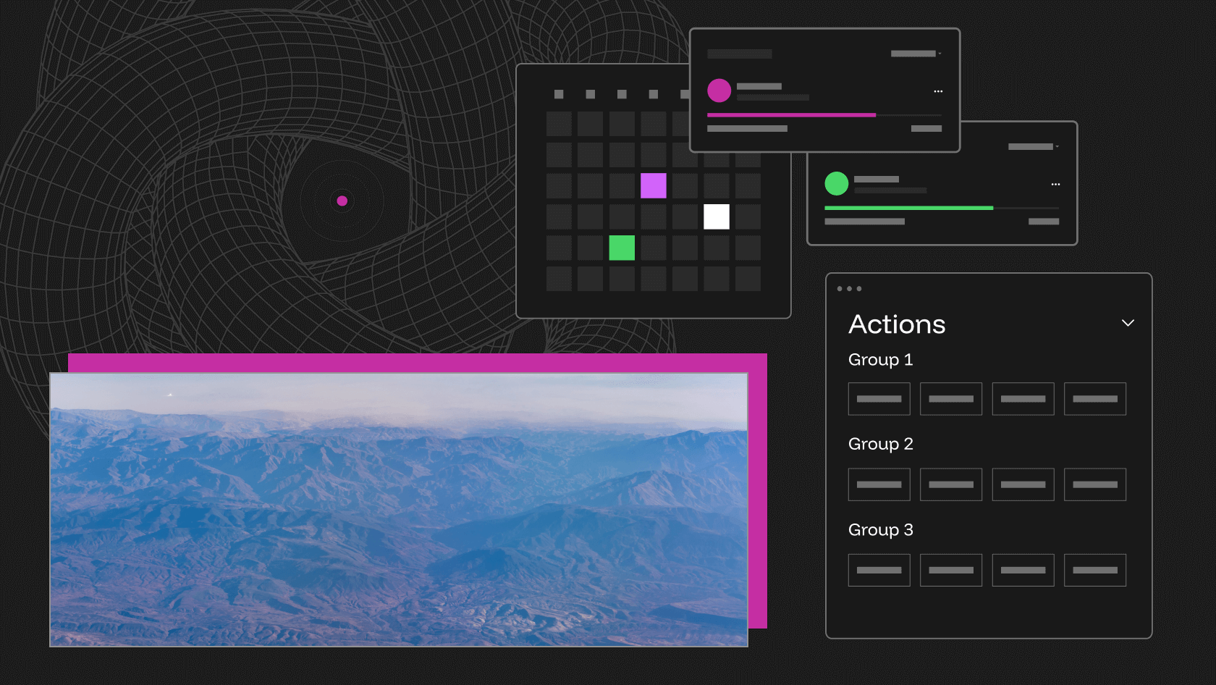Viewport: 1216px width, 685px height.
Task: Select the green cell in the calendar grid
Action: 622,248
